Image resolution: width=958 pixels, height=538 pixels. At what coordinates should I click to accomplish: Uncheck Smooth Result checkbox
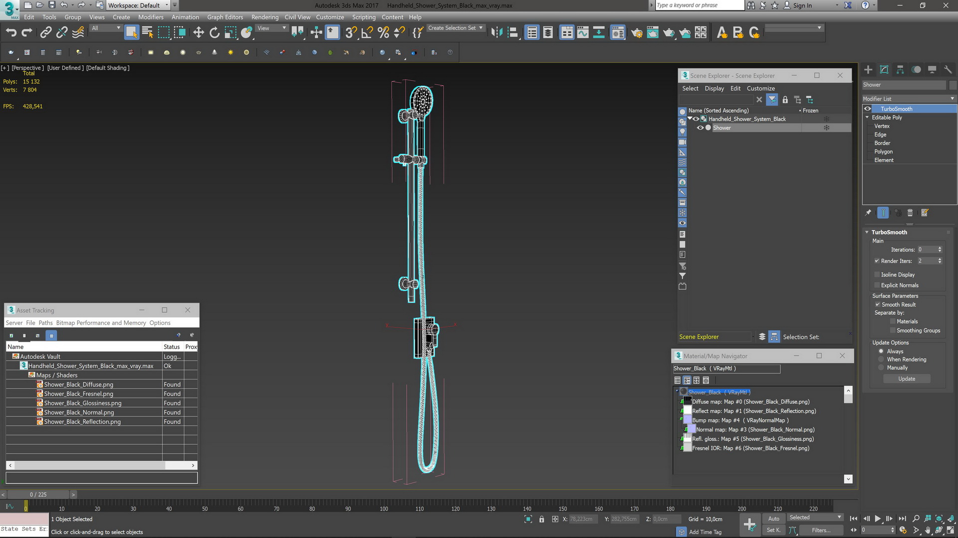877,304
